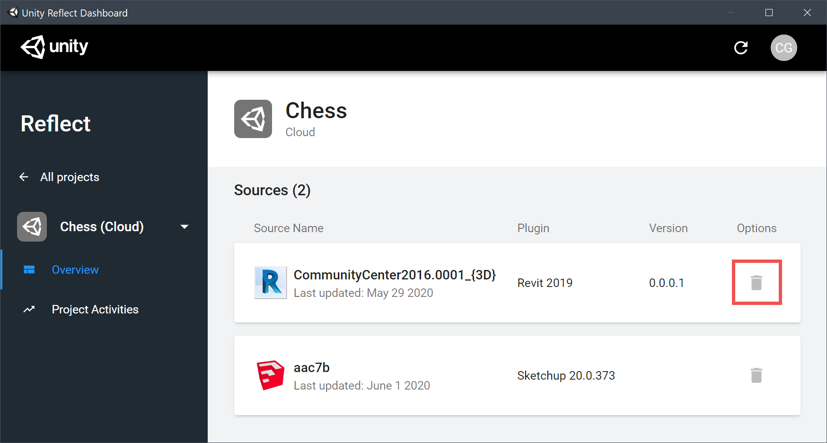
Task: Minimize the Unity Reflect Dashboard window
Action: coord(730,13)
